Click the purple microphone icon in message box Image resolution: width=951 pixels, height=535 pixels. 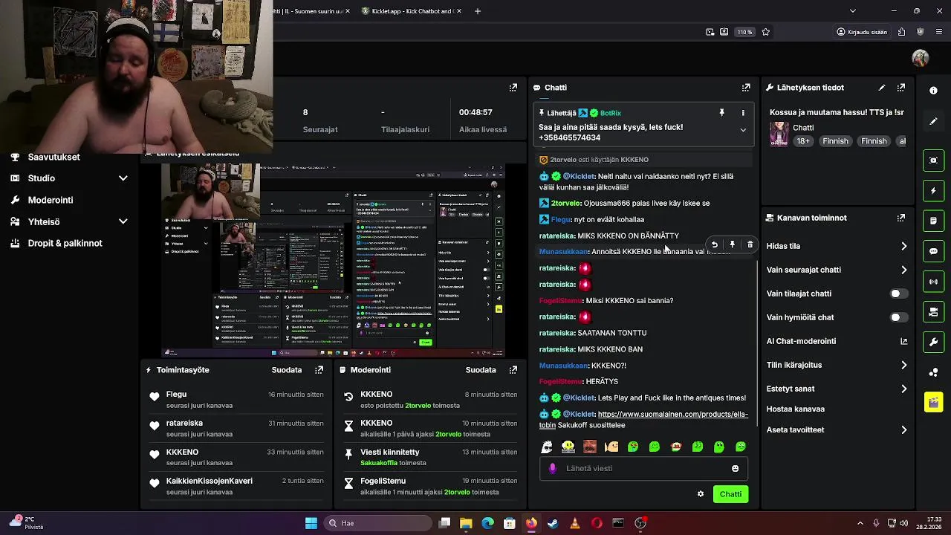(x=552, y=469)
